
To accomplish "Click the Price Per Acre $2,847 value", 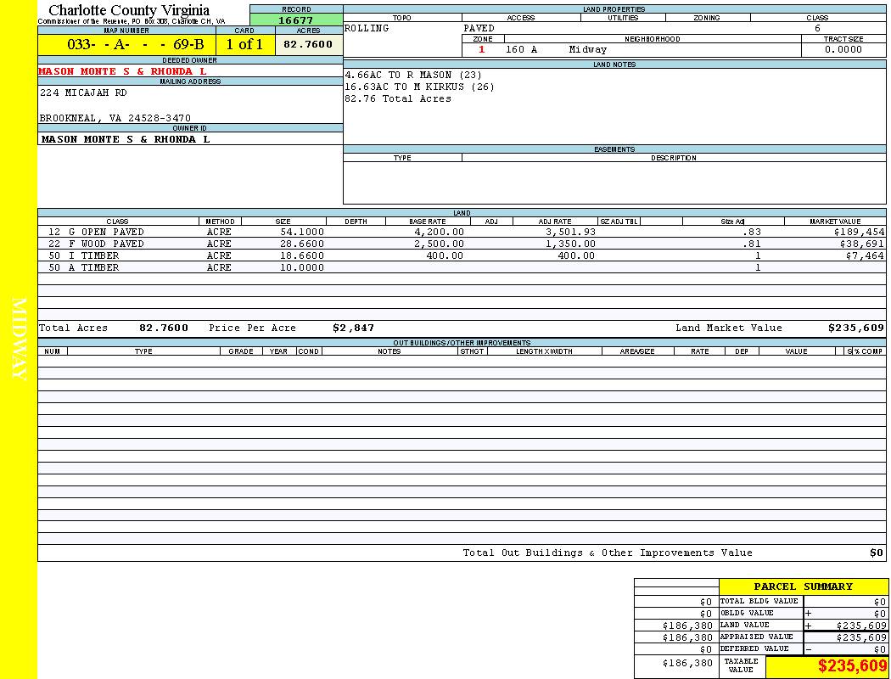I will coord(353,328).
